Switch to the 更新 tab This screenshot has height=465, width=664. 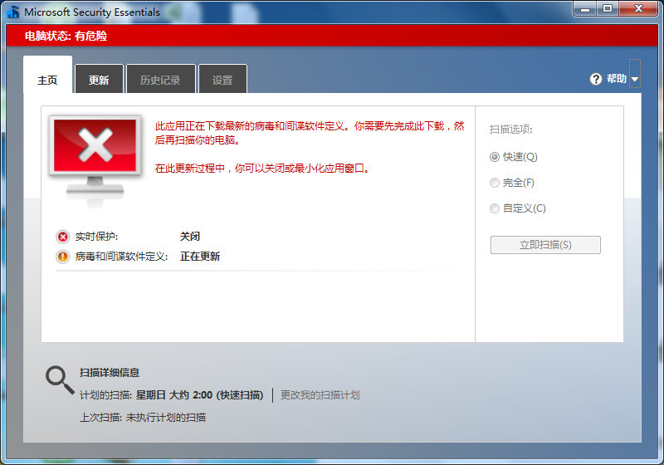pyautogui.click(x=99, y=81)
